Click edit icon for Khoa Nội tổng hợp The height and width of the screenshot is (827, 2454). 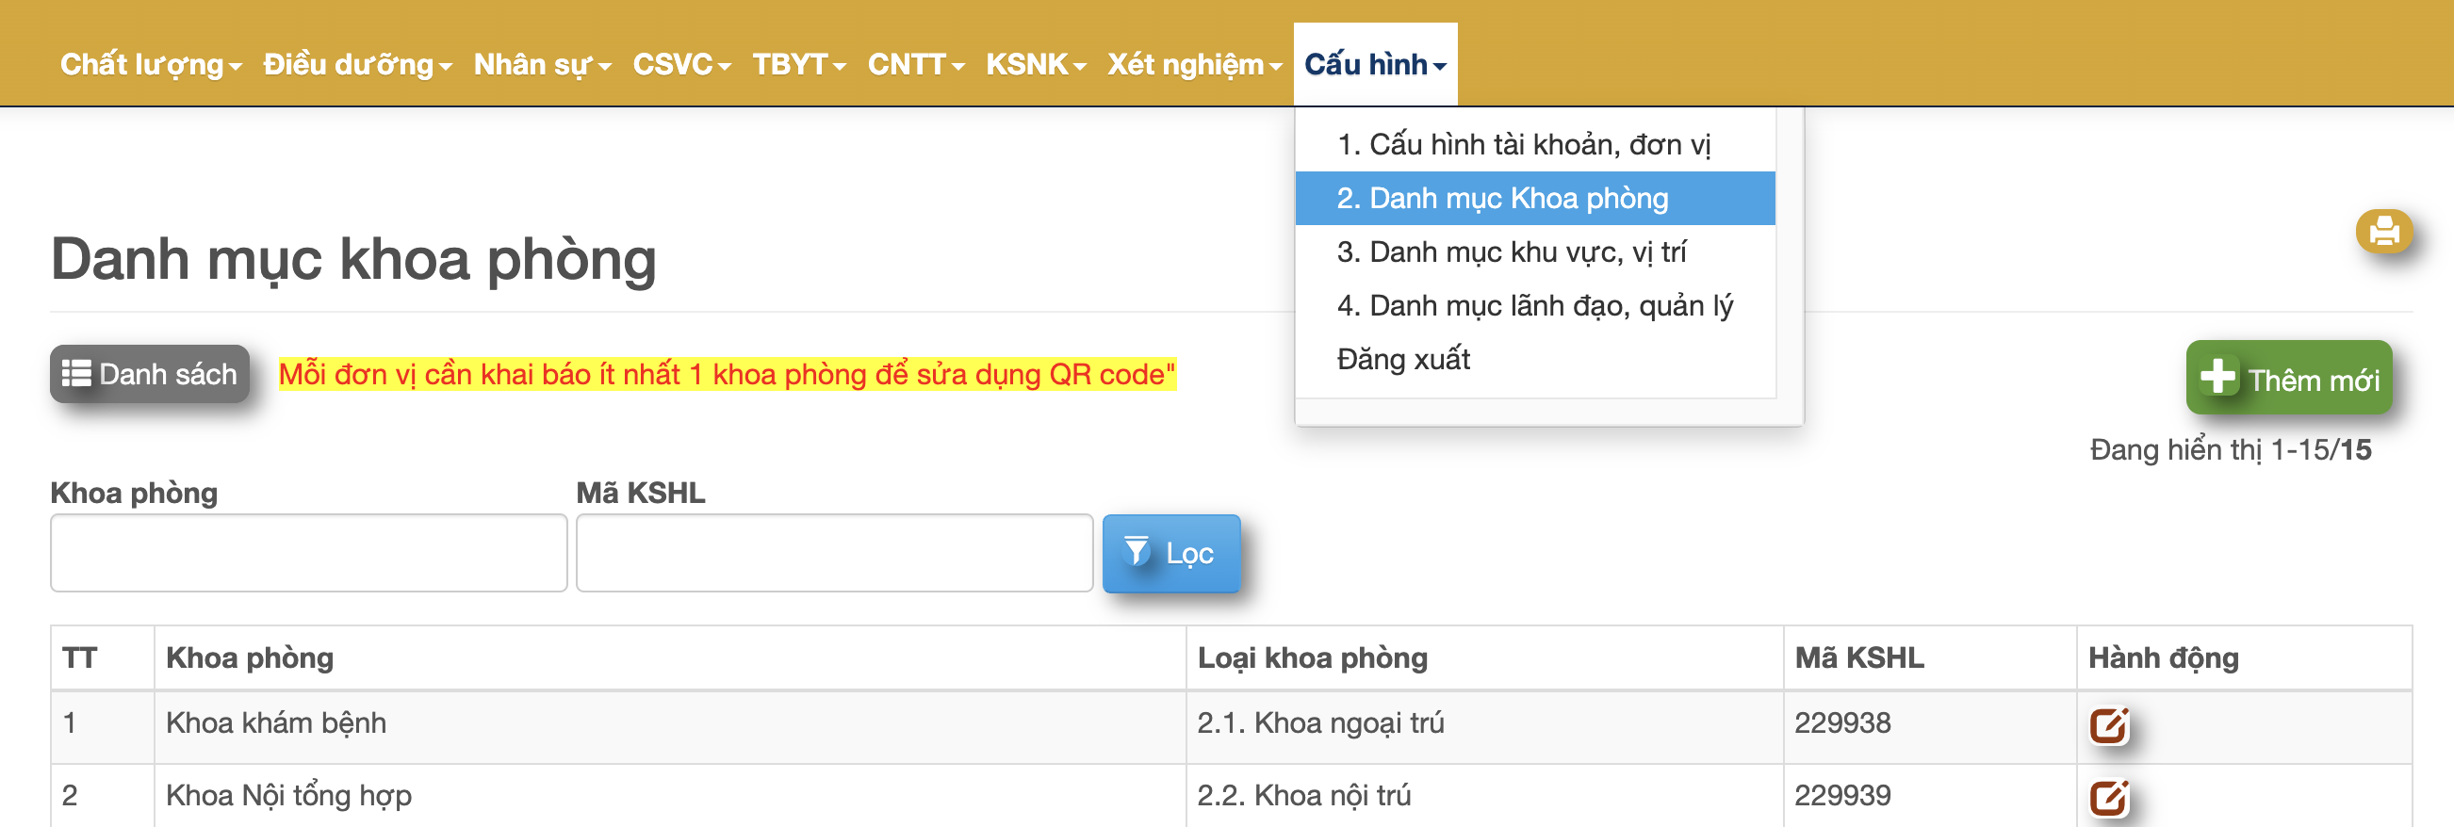[2108, 798]
